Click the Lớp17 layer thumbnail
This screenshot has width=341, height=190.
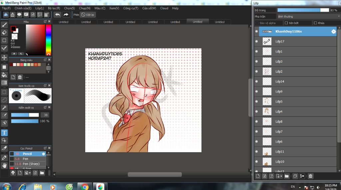pos(267,41)
